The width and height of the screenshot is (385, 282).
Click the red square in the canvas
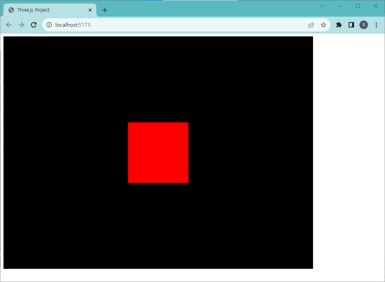tap(158, 153)
